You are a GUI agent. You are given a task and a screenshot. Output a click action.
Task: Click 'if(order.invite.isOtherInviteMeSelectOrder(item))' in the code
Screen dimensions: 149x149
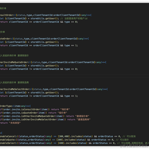click(x=33, y=120)
